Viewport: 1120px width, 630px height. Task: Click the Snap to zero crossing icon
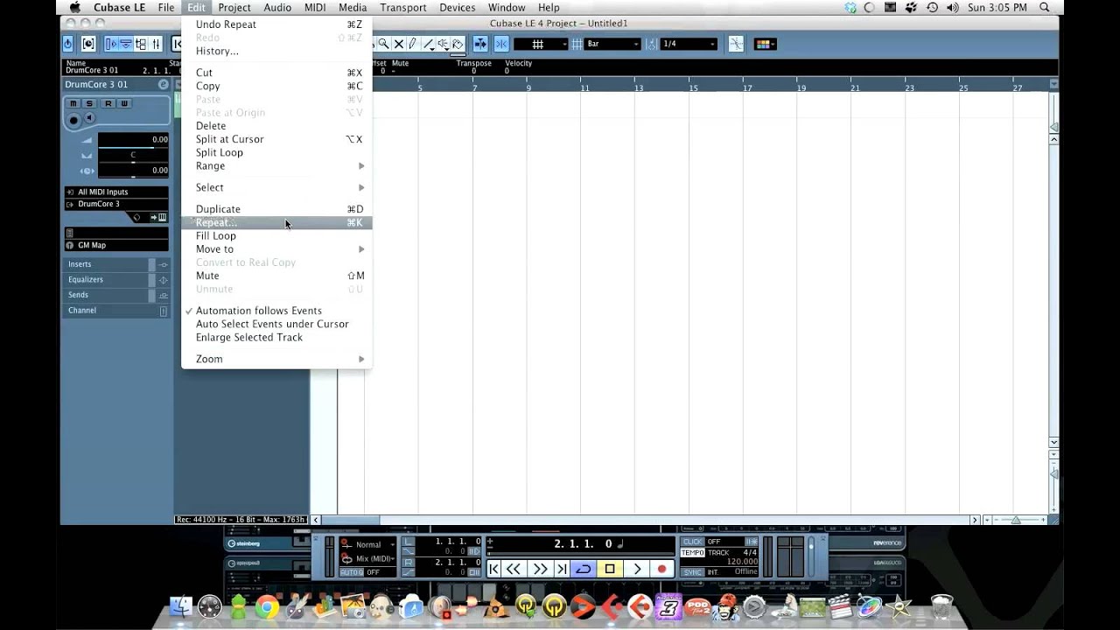(737, 44)
